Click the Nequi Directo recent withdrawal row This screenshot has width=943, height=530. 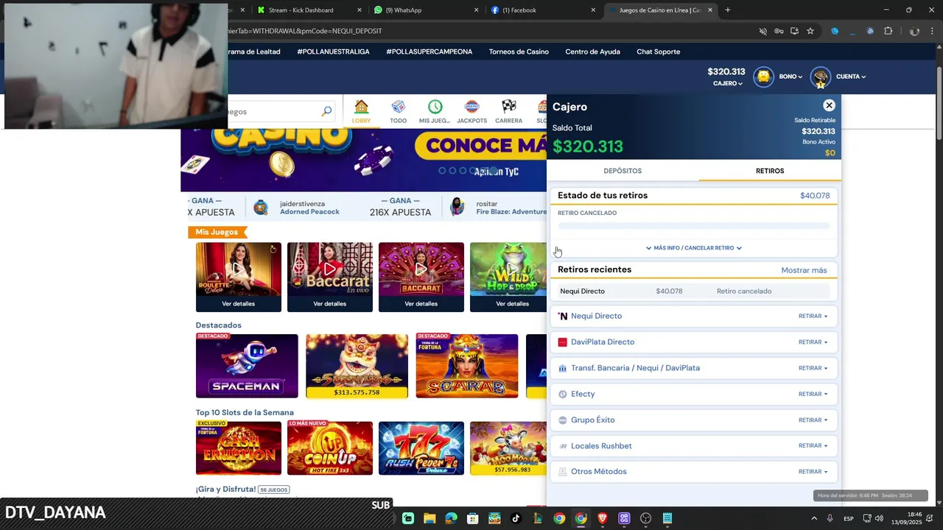click(693, 291)
